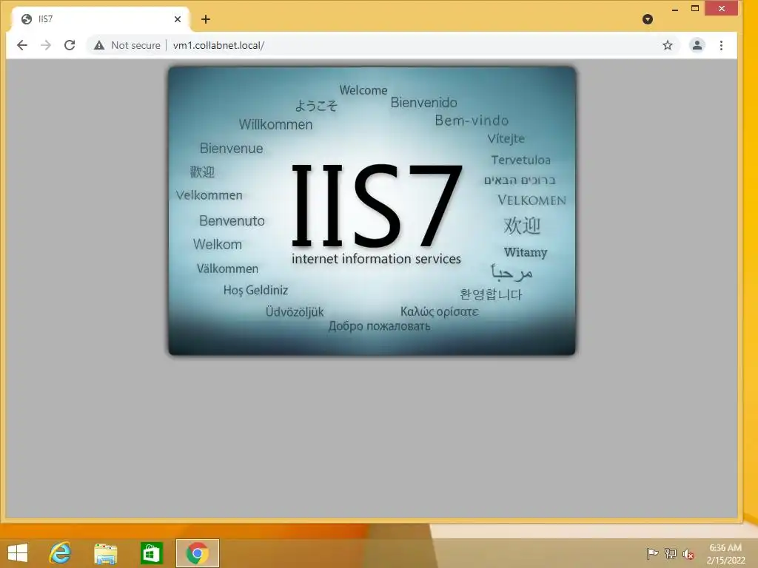Click the 'Witamy' text
Image resolution: width=758 pixels, height=568 pixels.
pyautogui.click(x=526, y=252)
